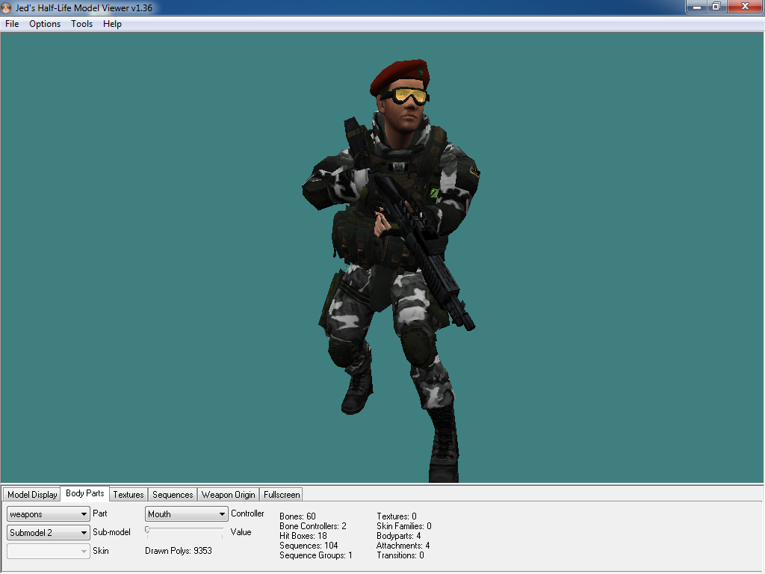Switch to the Model Display tab
The width and height of the screenshot is (765, 574).
tap(32, 495)
